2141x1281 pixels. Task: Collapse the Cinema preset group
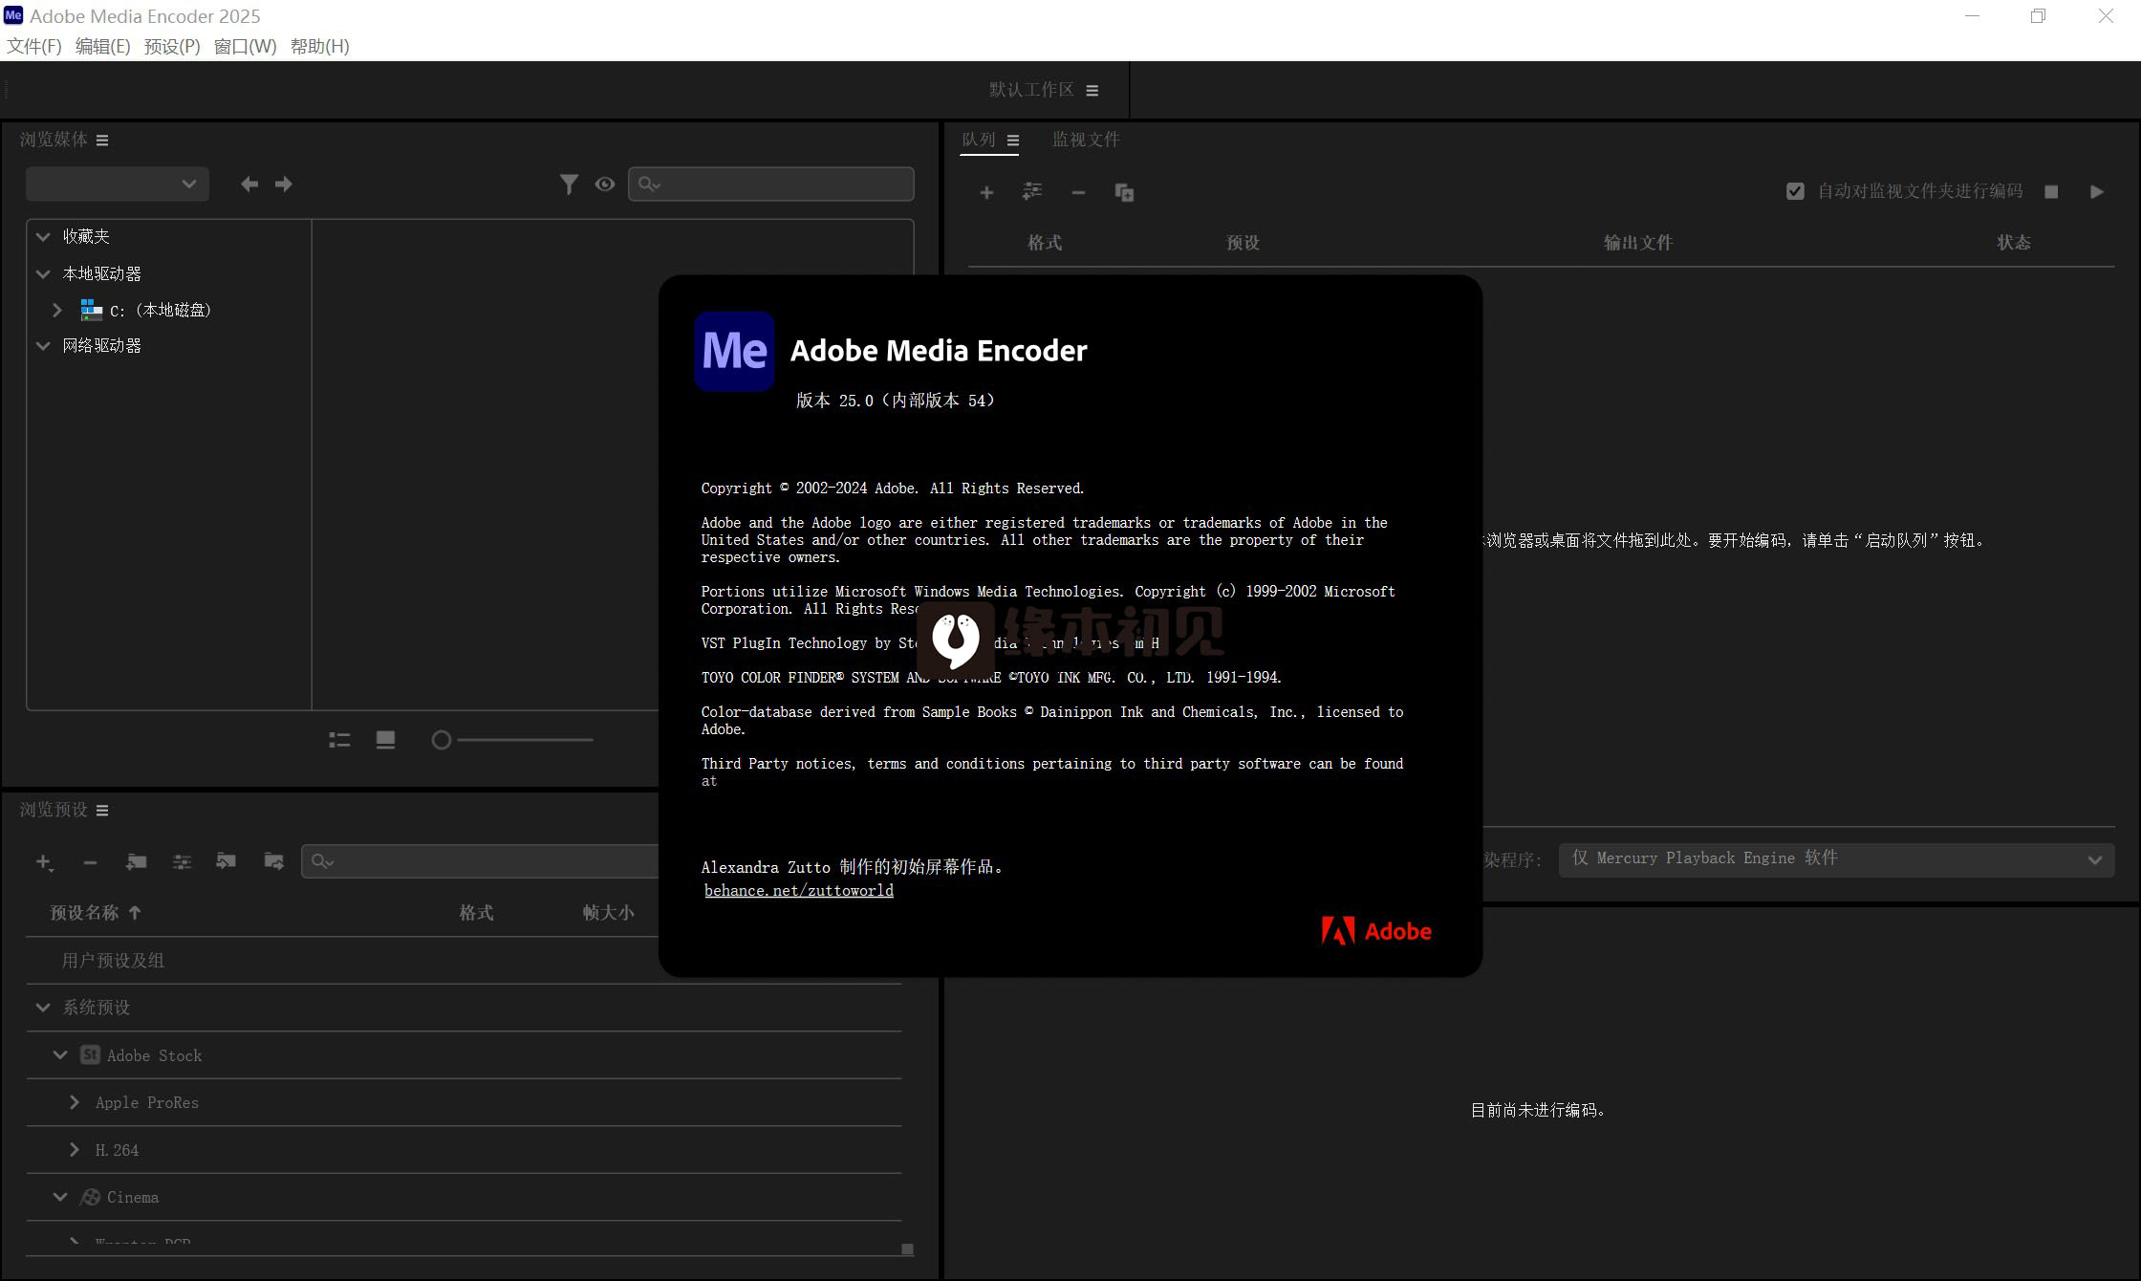(x=60, y=1197)
